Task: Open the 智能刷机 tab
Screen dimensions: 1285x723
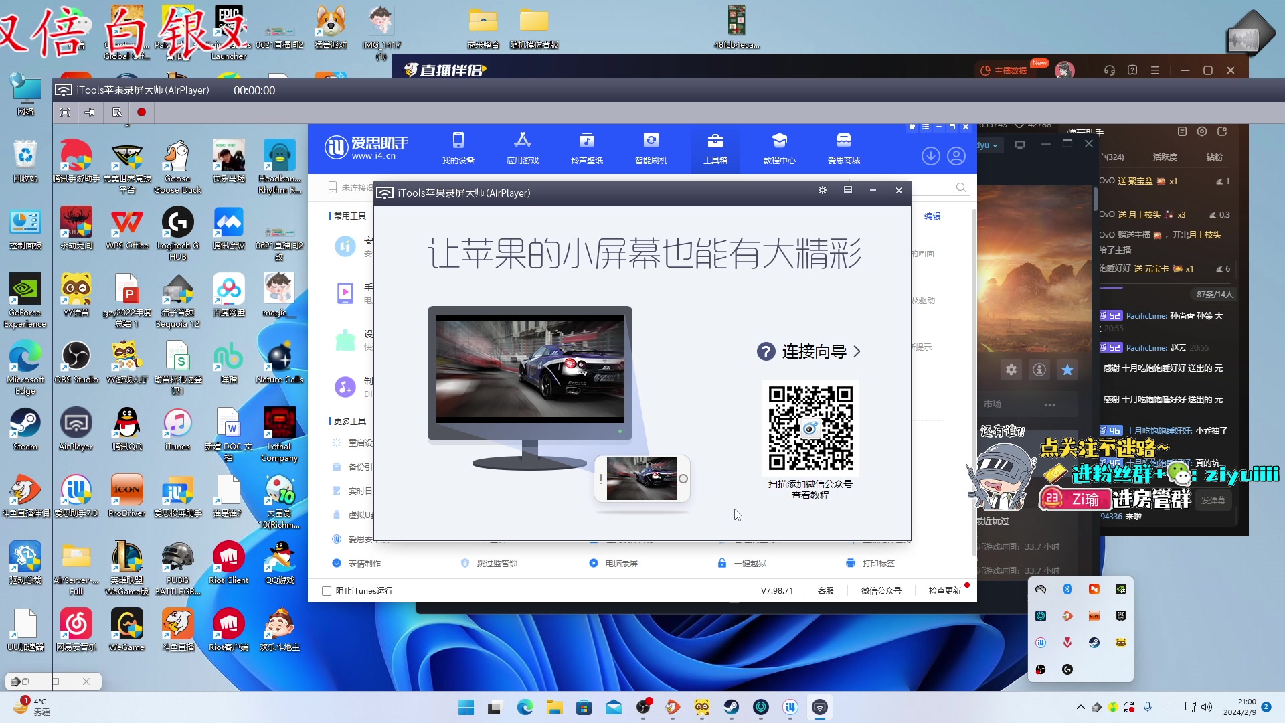Action: click(651, 148)
